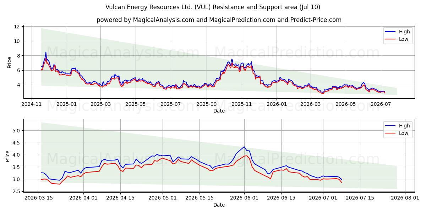Image resolution: width=426 pixels, height=213 pixels.
Task: Click the '10' tick label on the top y-axis
Action: (17, 41)
